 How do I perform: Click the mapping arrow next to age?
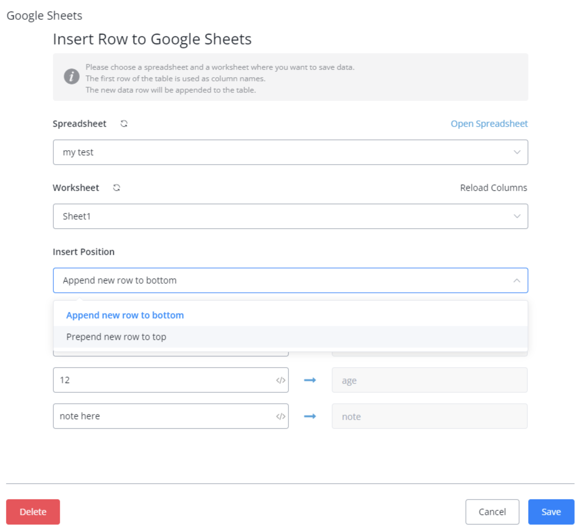310,380
